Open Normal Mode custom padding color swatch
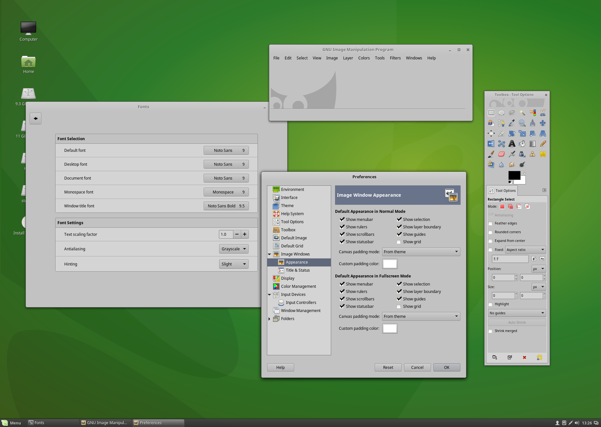This screenshot has height=427, width=601. pyautogui.click(x=390, y=264)
